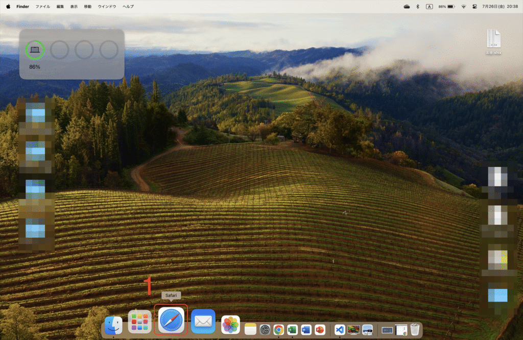Click the date and time 7月26日(金) 20:38
This screenshot has height=340, width=523.
click(x=500, y=6)
